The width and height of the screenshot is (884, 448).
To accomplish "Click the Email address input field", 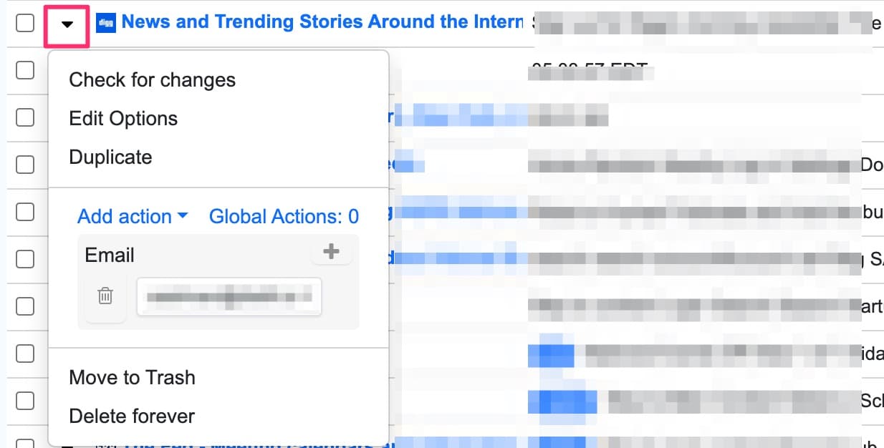I will tap(229, 296).
